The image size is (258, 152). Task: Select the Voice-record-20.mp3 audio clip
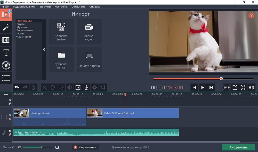96,132
